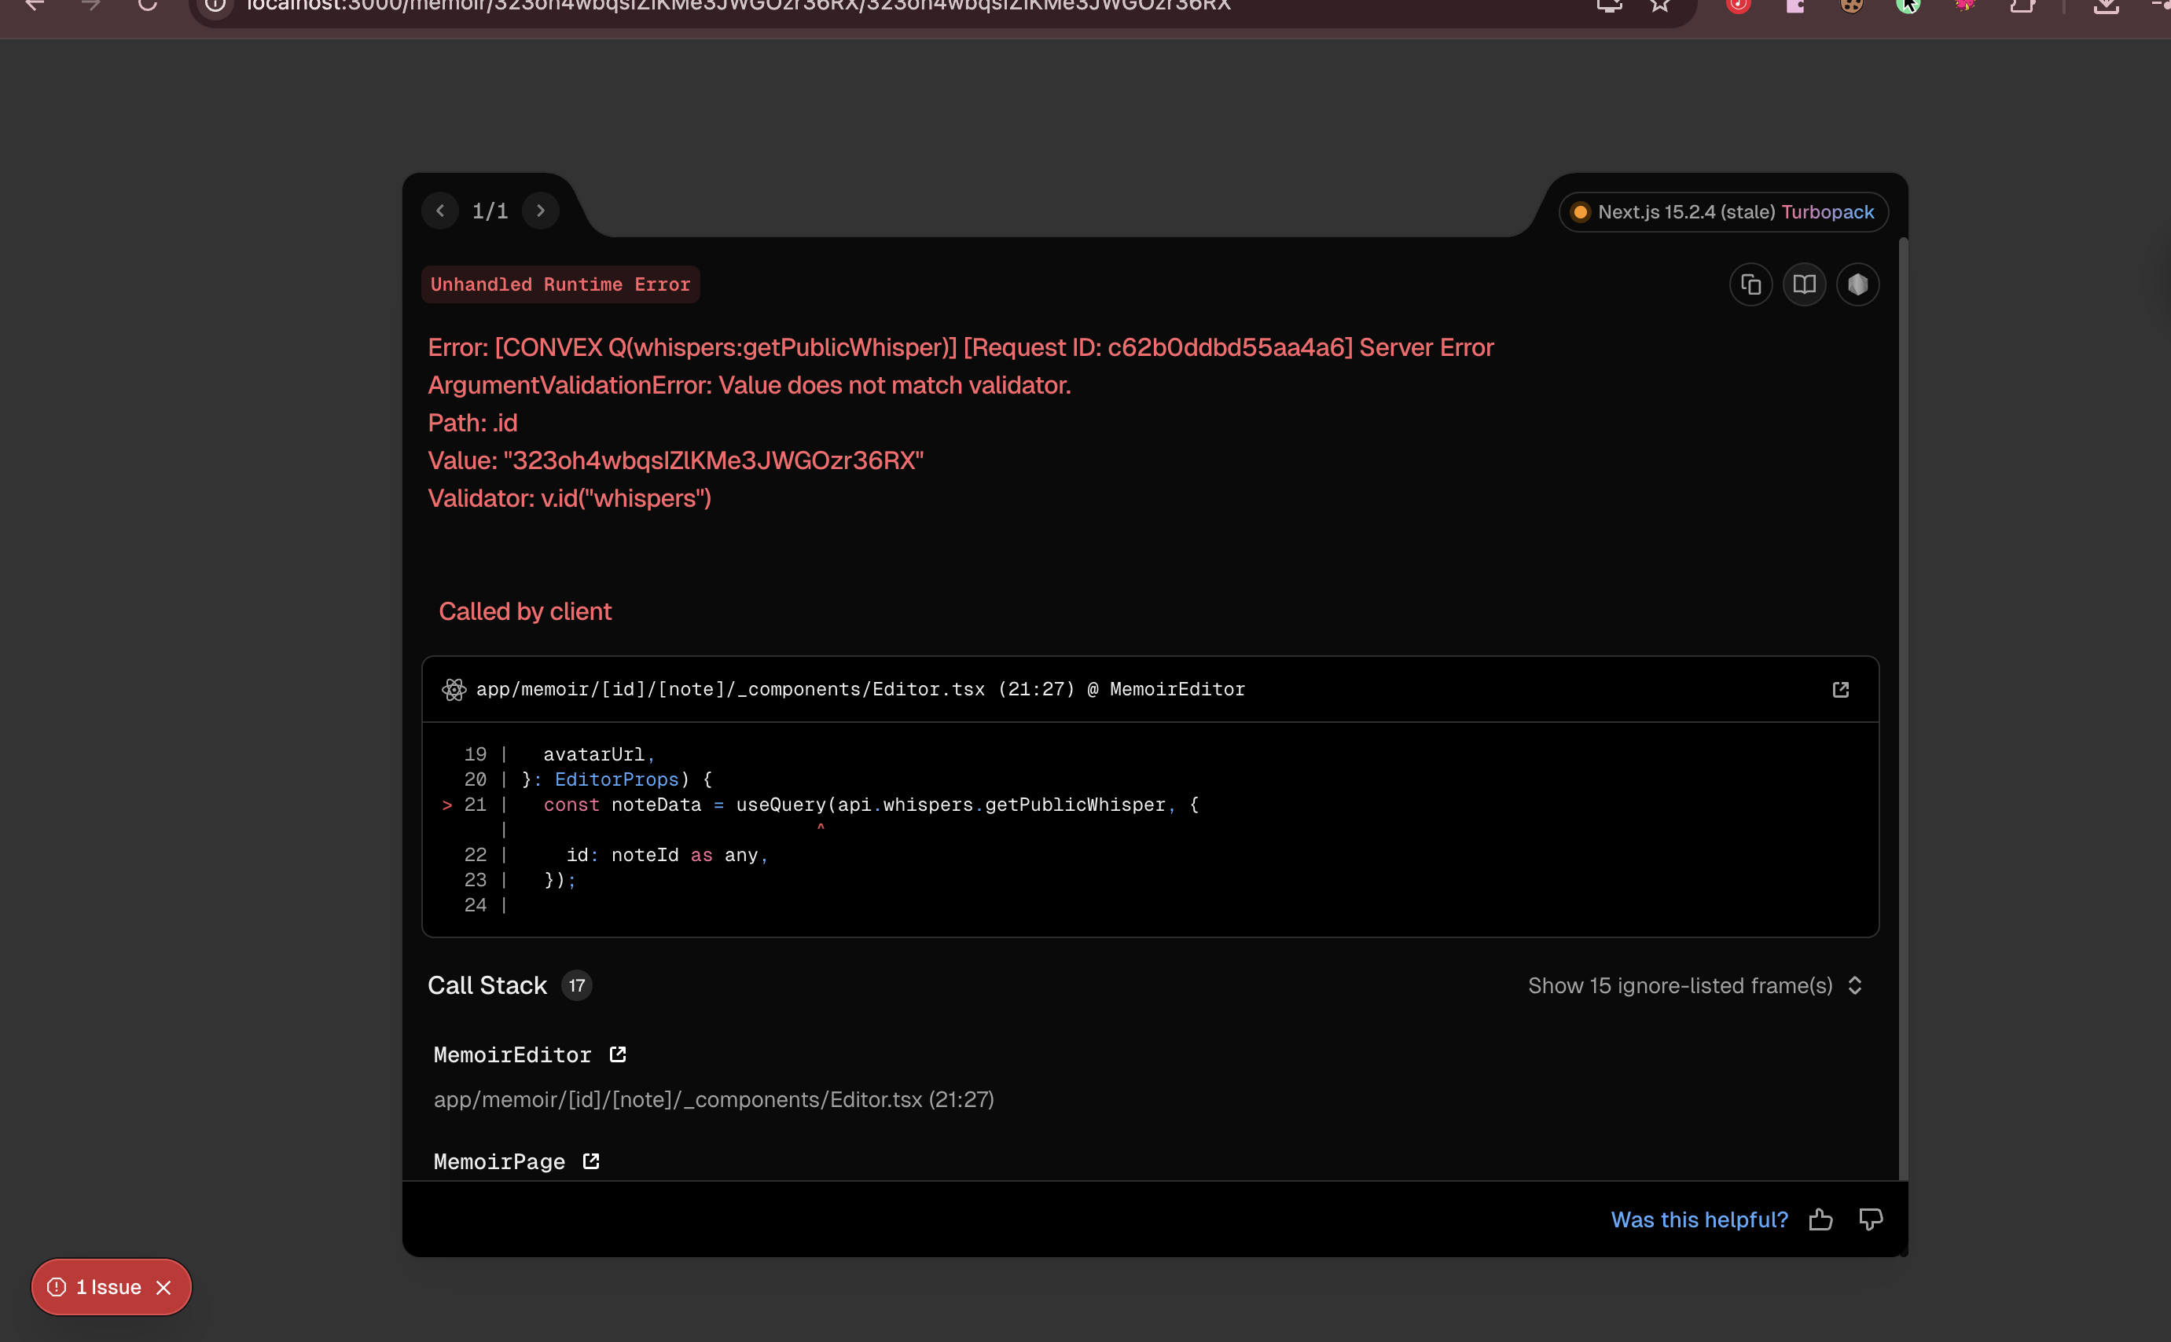2171x1342 pixels.
Task: Click the ArgumentValidationError message line
Action: click(749, 385)
